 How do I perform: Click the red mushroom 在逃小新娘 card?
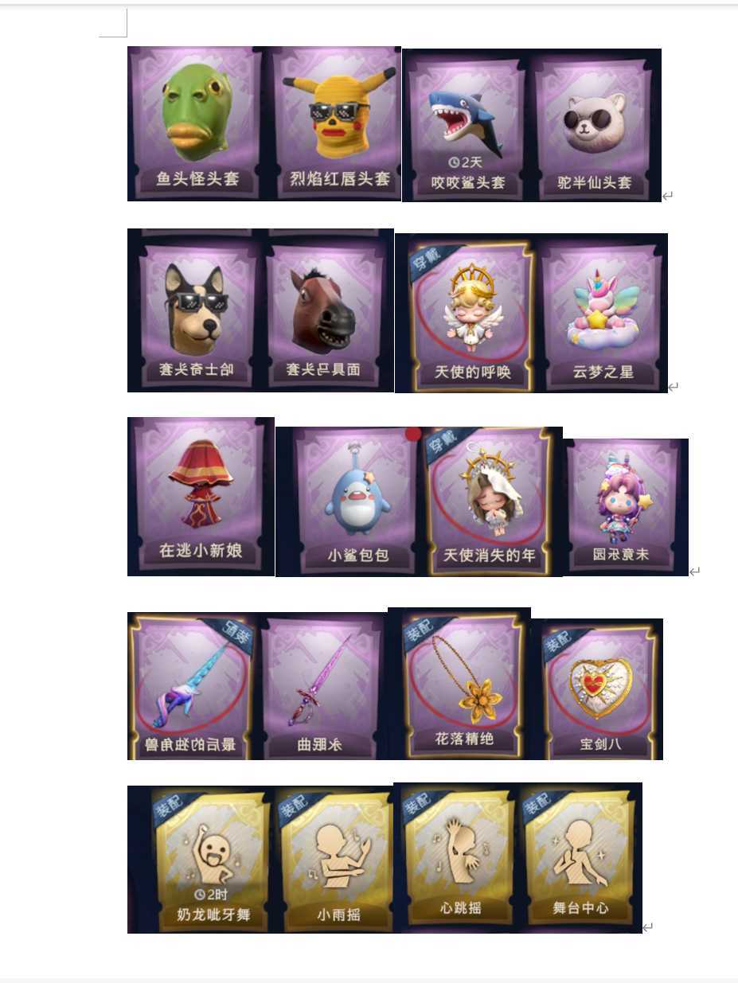click(x=201, y=495)
